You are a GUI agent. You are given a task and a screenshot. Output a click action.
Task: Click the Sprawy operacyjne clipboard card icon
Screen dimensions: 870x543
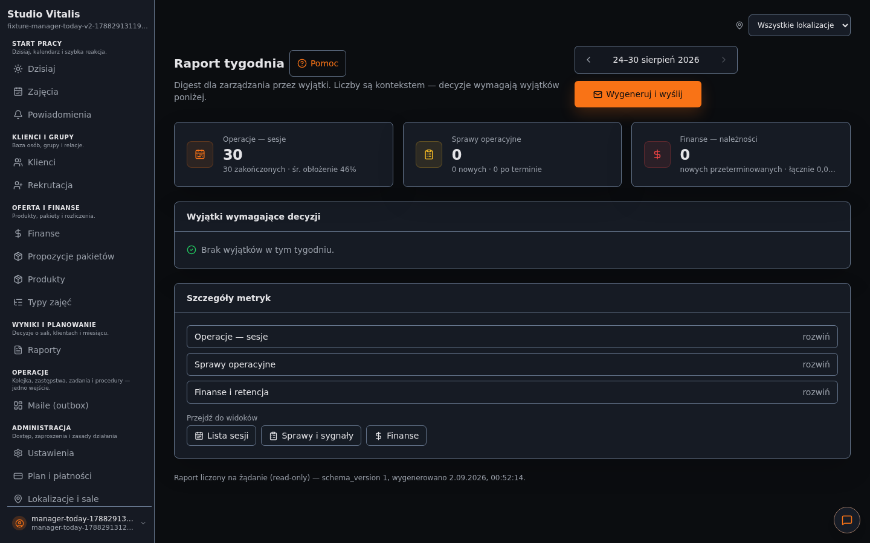pyautogui.click(x=429, y=154)
